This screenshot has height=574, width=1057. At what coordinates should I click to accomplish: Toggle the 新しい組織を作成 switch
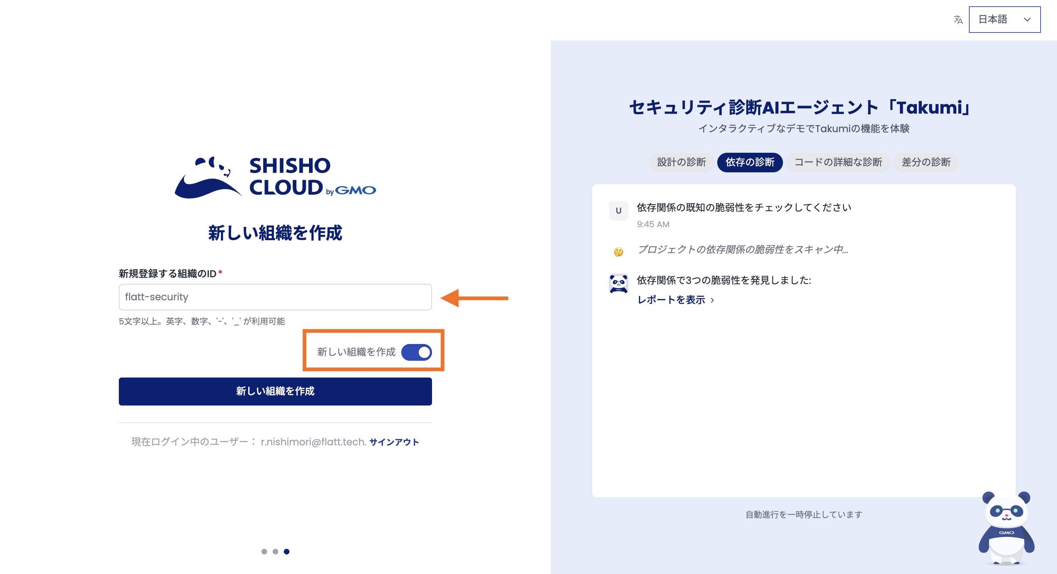416,352
